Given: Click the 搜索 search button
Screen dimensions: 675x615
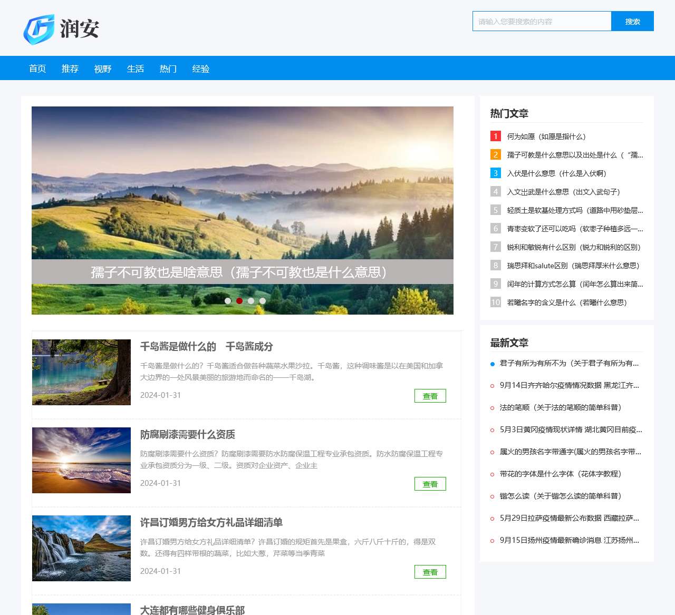Looking at the screenshot, I should 633,21.
